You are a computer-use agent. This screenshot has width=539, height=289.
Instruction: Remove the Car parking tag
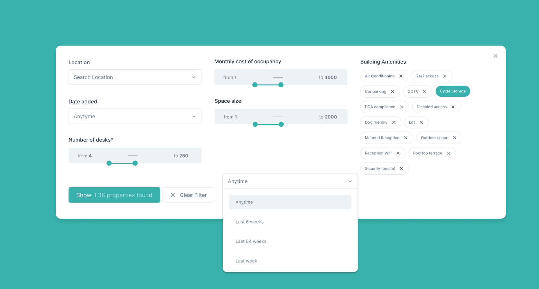point(393,92)
